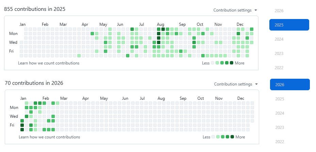Select the highlighted blue 2026 year button
This screenshot has height=152, width=316.
click(x=290, y=84)
